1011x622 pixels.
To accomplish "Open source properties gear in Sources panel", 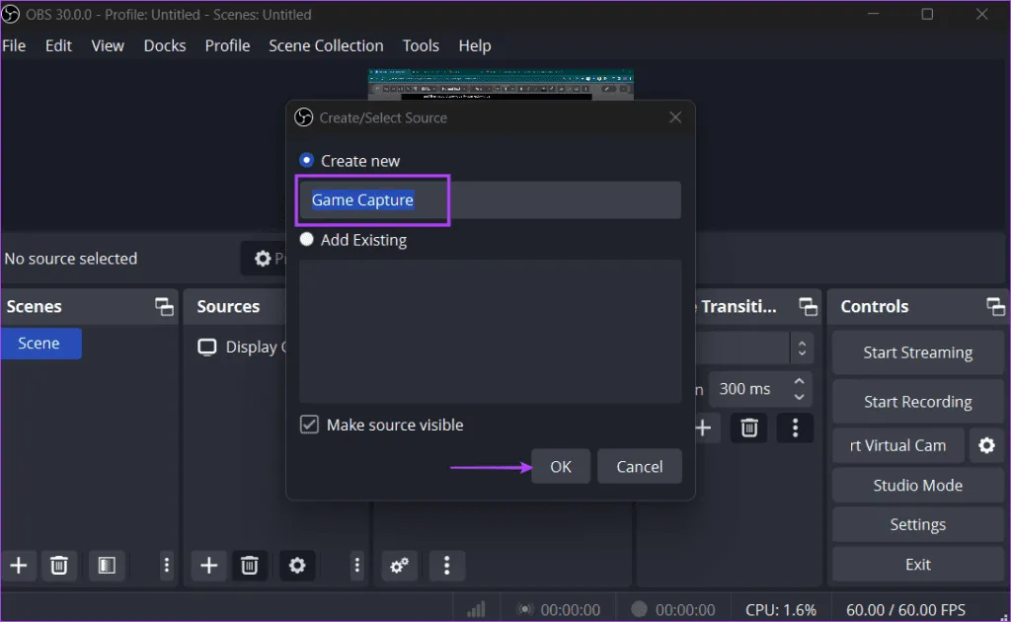I will (x=297, y=566).
